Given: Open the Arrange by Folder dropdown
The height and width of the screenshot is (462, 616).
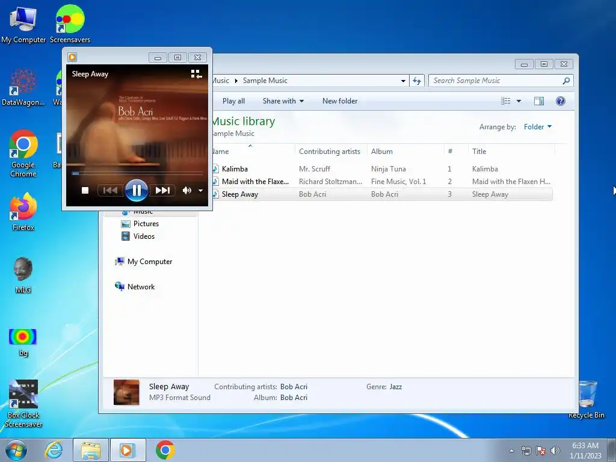Looking at the screenshot, I should click(537, 126).
